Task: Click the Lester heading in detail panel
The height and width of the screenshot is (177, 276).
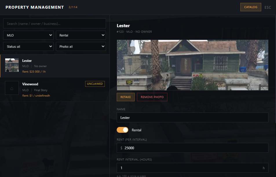Action: point(123,26)
